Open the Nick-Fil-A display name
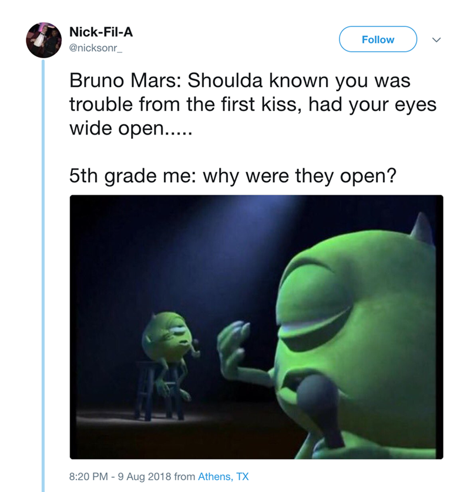This screenshot has height=492, width=470. coord(101,32)
